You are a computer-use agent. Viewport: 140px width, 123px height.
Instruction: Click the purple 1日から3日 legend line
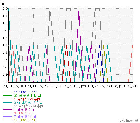point(7,109)
